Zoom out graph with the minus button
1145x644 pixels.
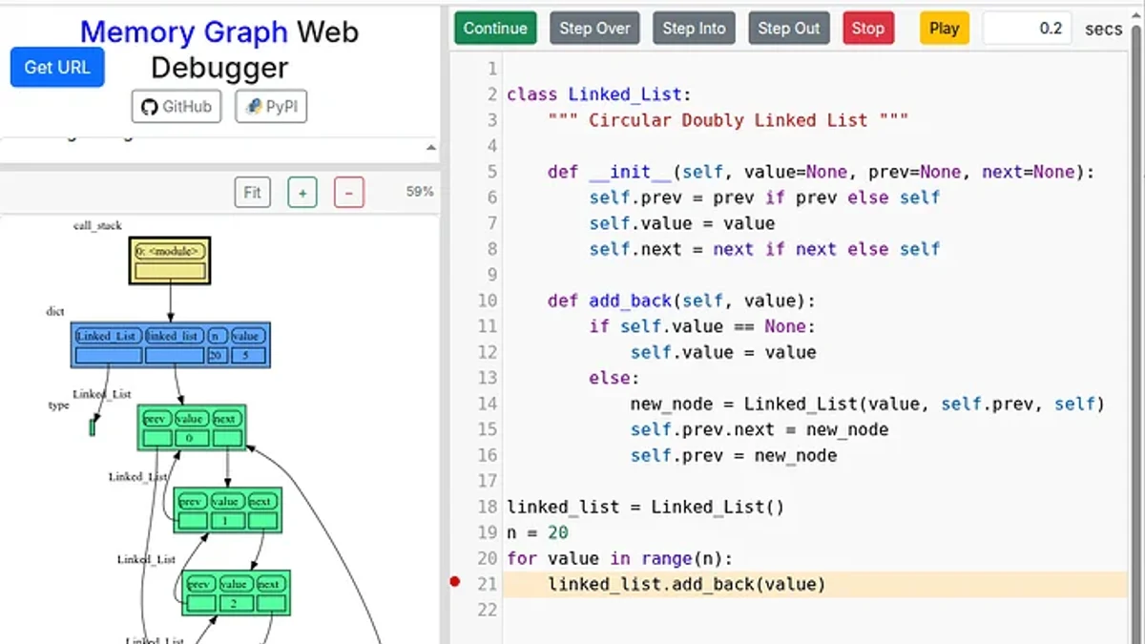click(349, 192)
